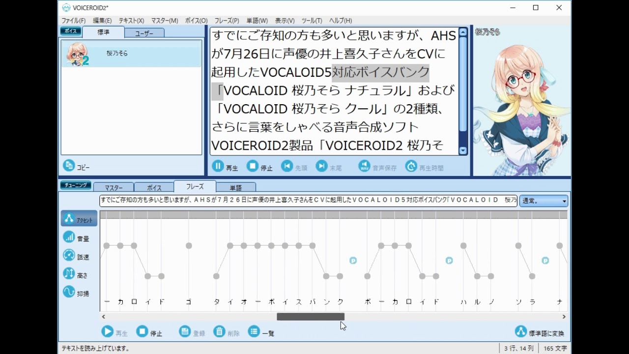This screenshot has width=629, height=354.
Task: Click the text editor scroll up arrow
Action: tap(463, 33)
